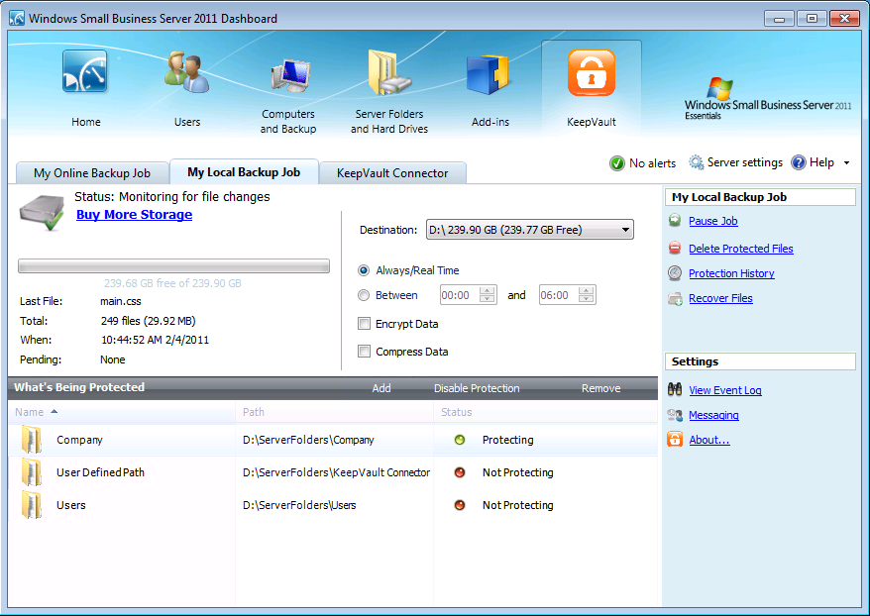870x616 pixels.
Task: Click the storage usage progress bar
Action: pyautogui.click(x=173, y=266)
